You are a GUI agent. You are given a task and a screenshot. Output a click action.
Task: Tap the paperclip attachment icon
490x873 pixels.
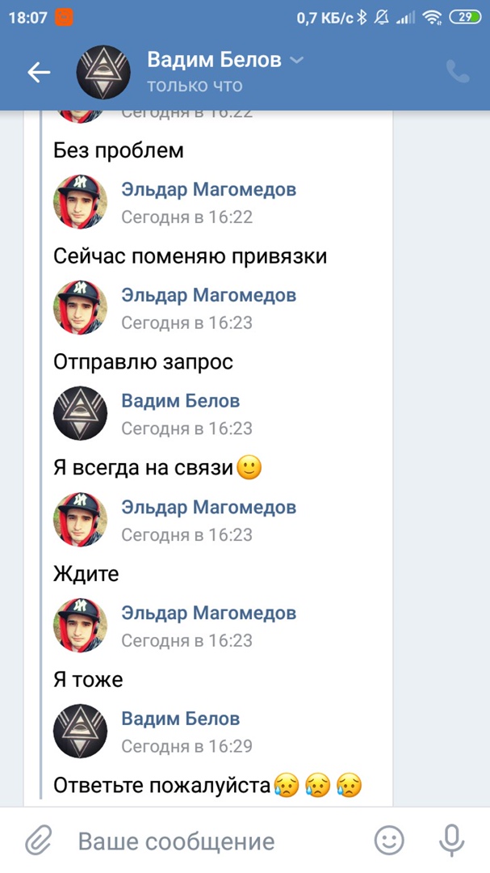38,841
